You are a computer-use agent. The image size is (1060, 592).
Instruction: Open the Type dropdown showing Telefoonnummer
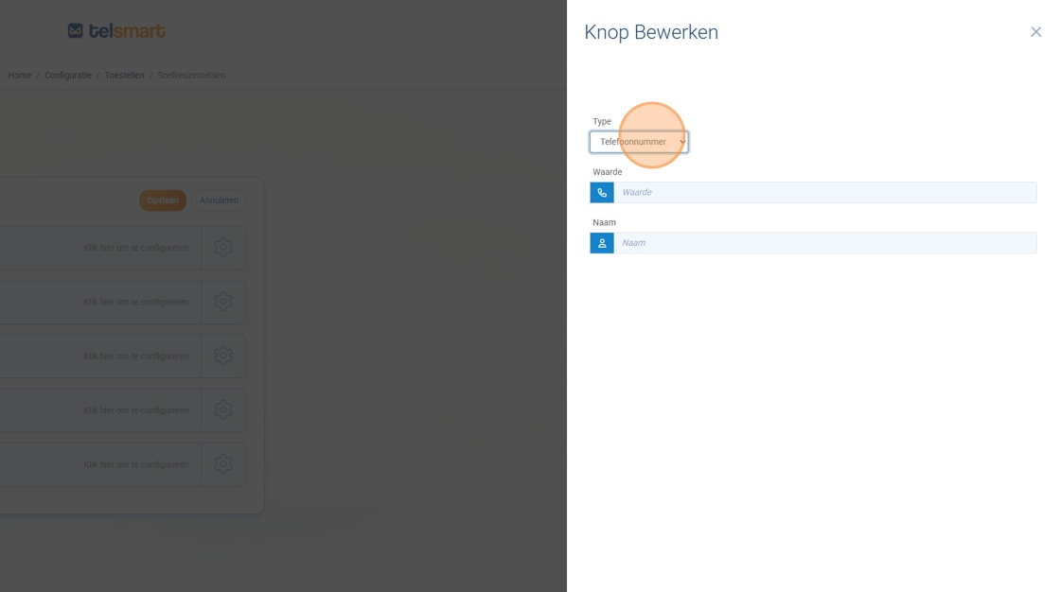tap(639, 142)
